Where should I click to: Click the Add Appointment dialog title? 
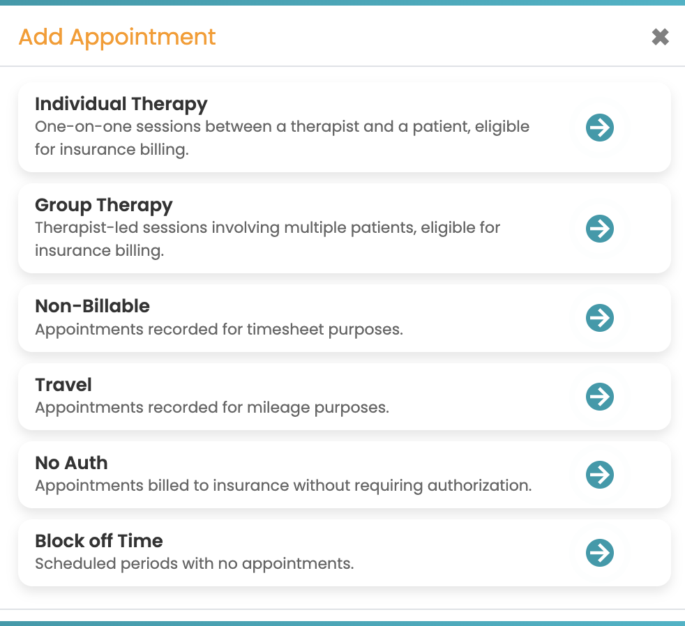pyautogui.click(x=117, y=37)
